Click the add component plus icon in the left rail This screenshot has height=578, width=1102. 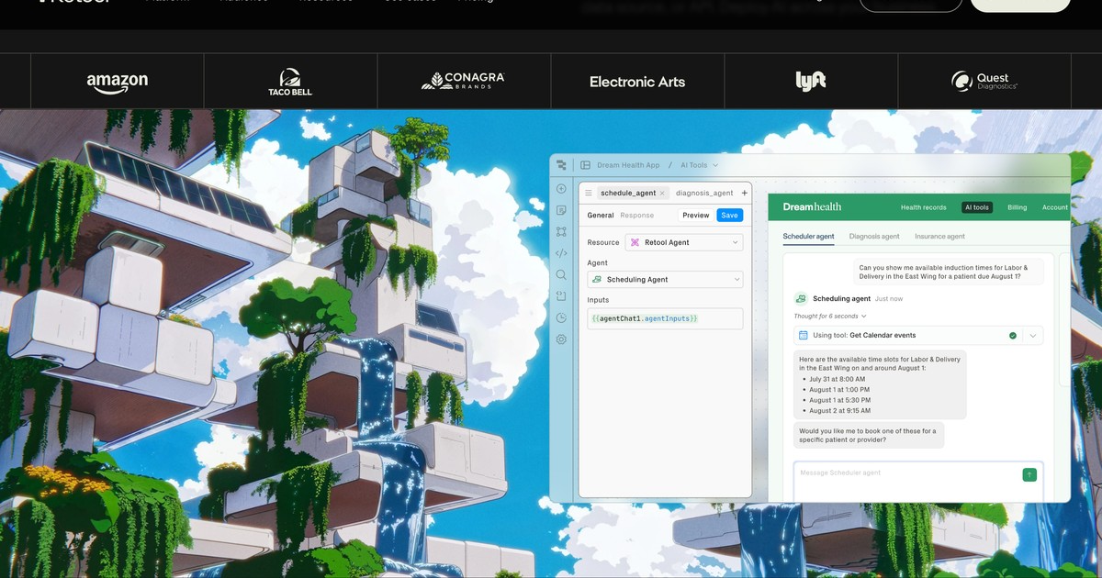tap(561, 189)
